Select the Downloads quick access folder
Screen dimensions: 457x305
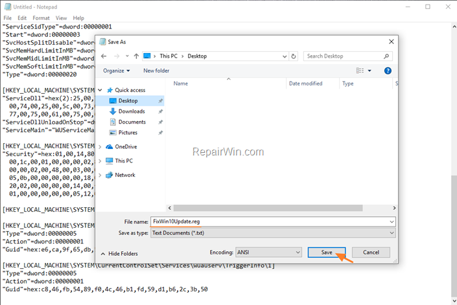pyautogui.click(x=132, y=111)
